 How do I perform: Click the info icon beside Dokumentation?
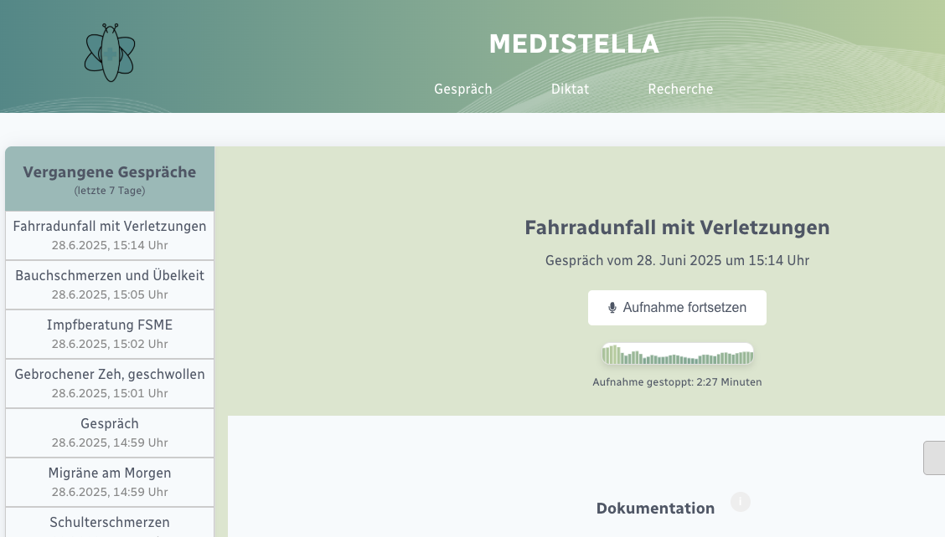(741, 502)
